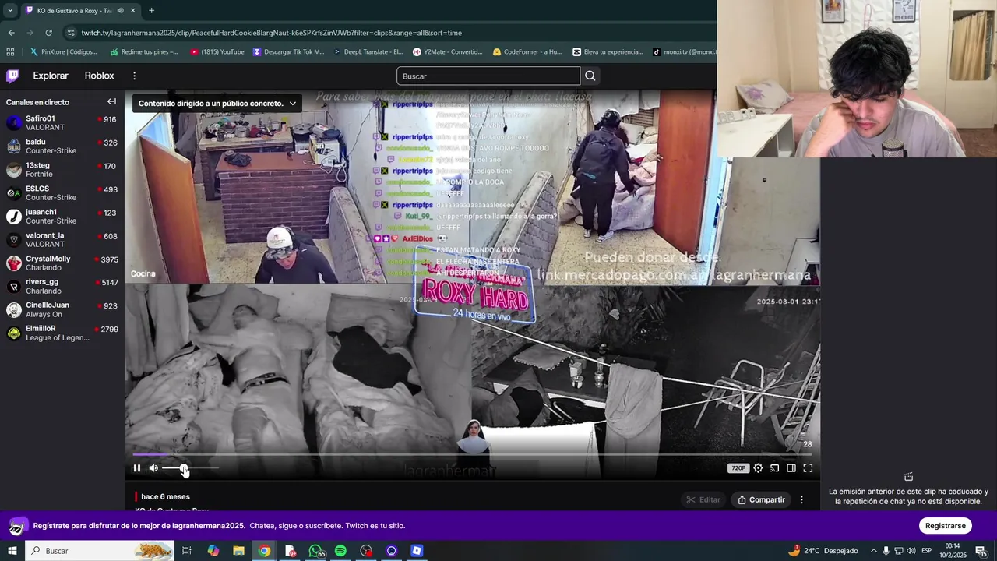Open Y2Mate bookmark
The width and height of the screenshot is (997, 561).
click(448, 52)
